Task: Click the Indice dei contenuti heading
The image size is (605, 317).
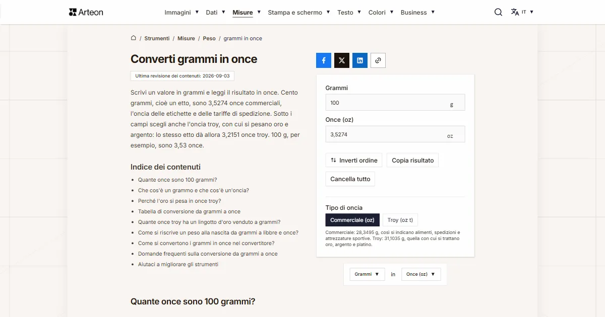Action: 165,167
